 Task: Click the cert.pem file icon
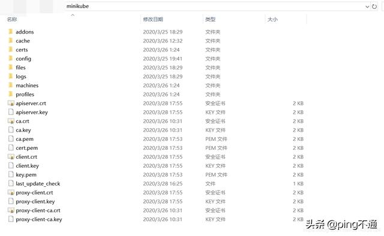11,148
